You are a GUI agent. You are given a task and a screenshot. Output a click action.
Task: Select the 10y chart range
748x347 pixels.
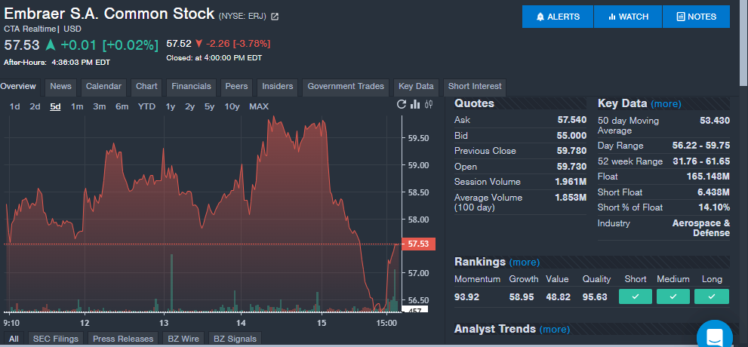tap(232, 107)
